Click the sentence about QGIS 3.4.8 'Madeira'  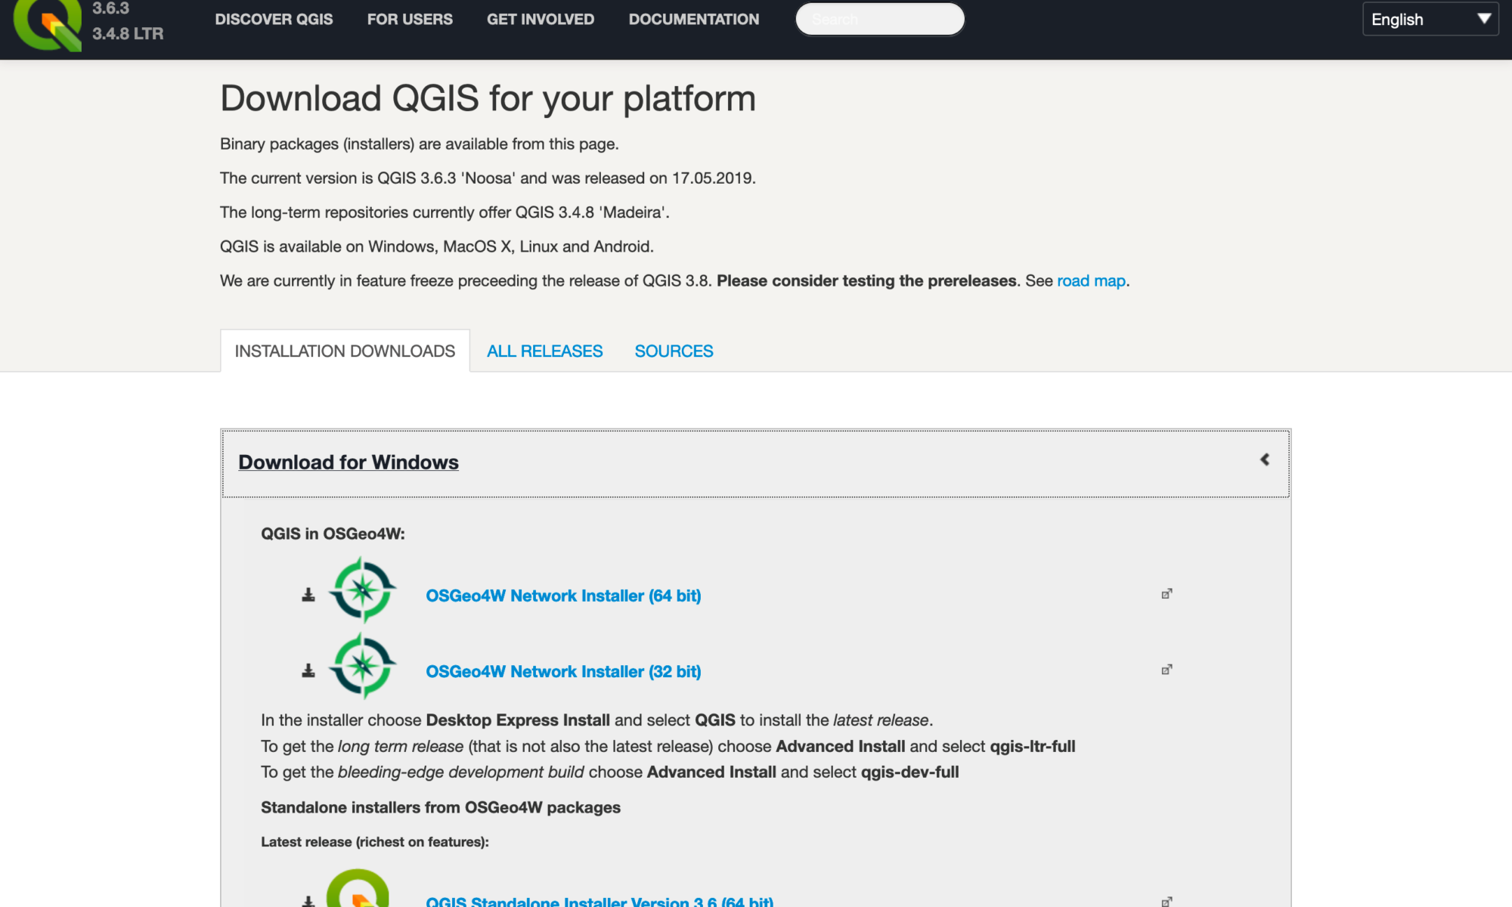click(x=445, y=212)
